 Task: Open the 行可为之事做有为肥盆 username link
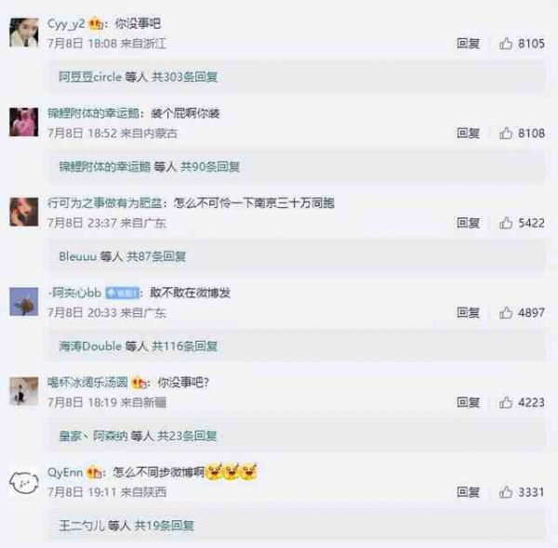105,203
